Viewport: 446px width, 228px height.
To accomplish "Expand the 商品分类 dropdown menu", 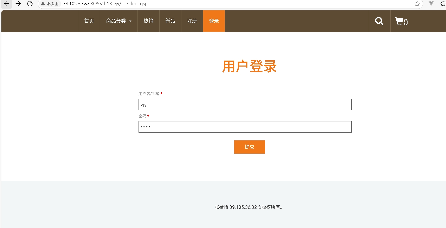I will click(119, 21).
